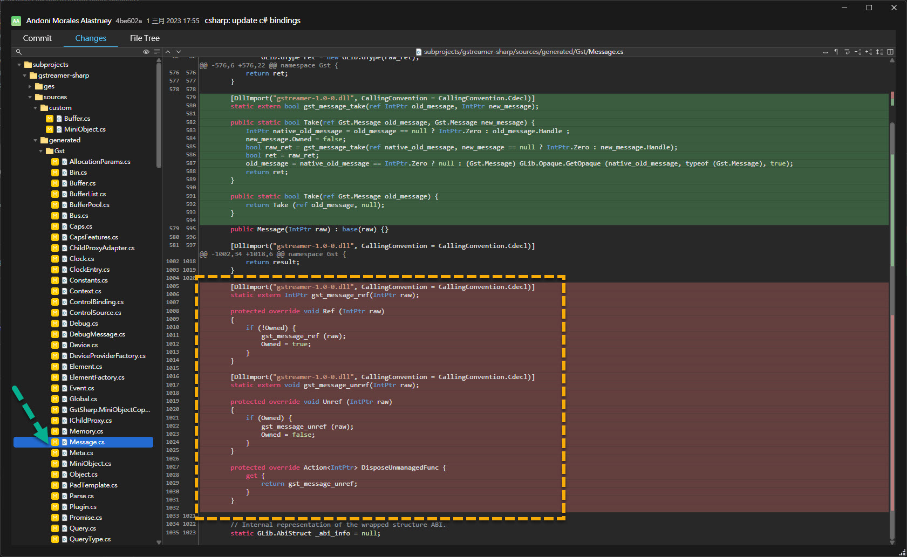Click the expand all lines icon

tap(879, 52)
